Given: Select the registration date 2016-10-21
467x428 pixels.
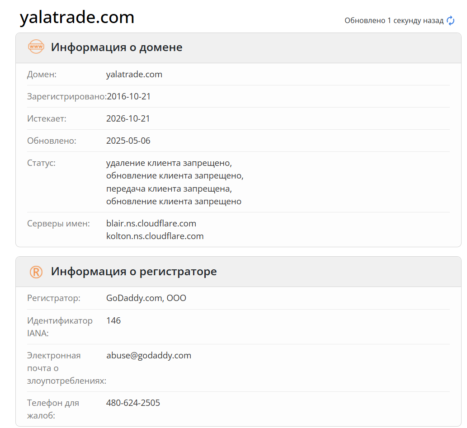Looking at the screenshot, I should pos(128,96).
